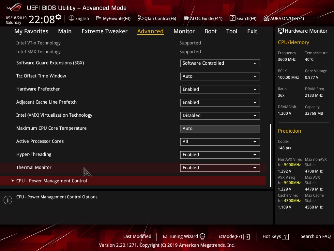
Task: Open Intel VMX Virtualization Technology dropdown
Action: click(220, 115)
